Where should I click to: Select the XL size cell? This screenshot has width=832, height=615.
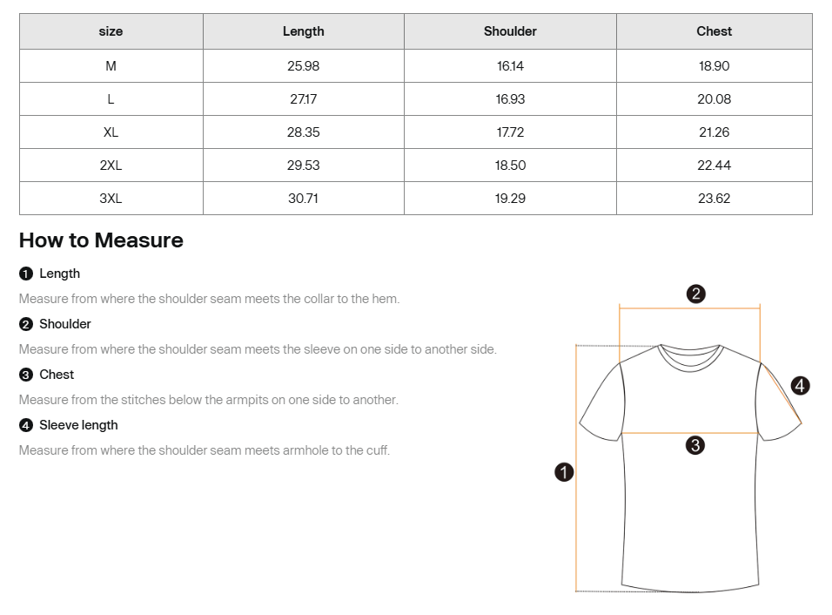(x=111, y=132)
